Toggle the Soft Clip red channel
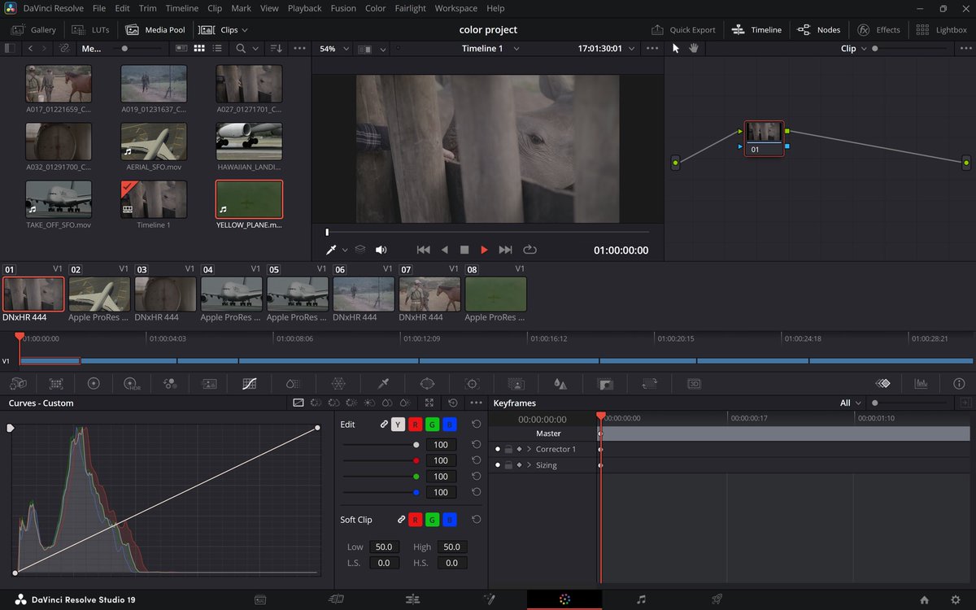This screenshot has width=976, height=610. pos(415,520)
